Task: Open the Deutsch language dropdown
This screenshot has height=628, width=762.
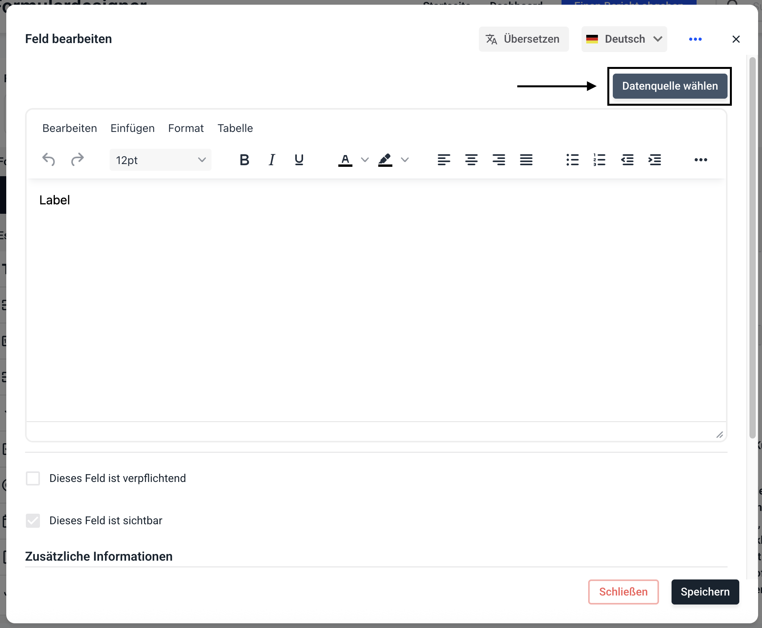Action: pos(624,39)
